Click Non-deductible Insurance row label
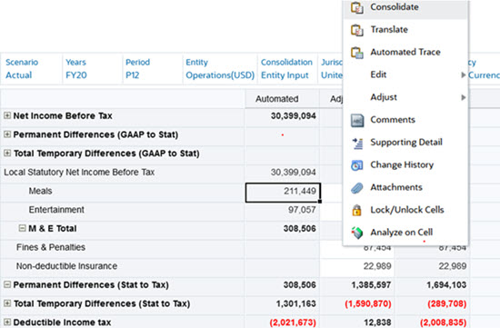Viewport: 500px width, 328px height. 66,266
